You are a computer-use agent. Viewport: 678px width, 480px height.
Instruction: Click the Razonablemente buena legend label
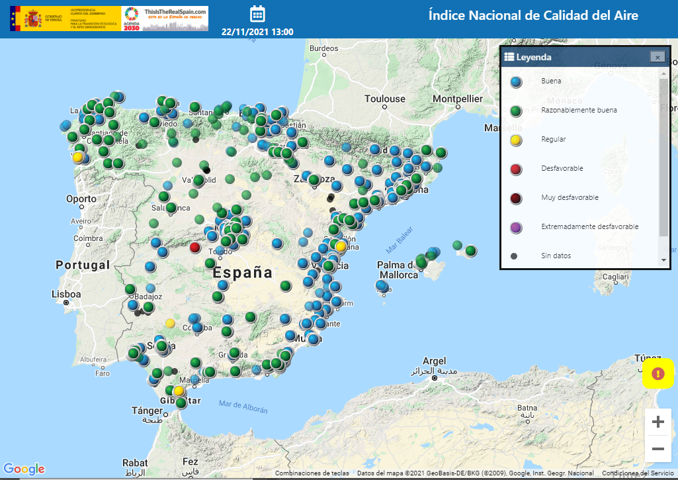(x=579, y=110)
